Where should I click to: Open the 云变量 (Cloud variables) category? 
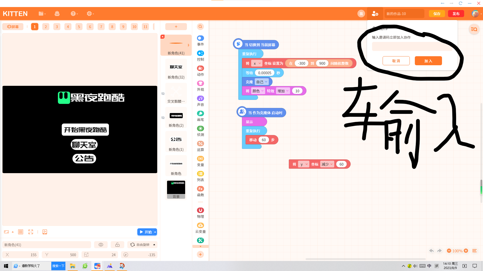(200, 228)
